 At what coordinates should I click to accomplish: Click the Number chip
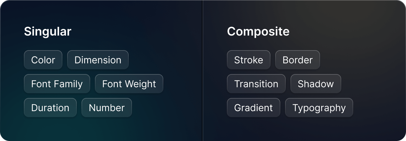(x=107, y=108)
